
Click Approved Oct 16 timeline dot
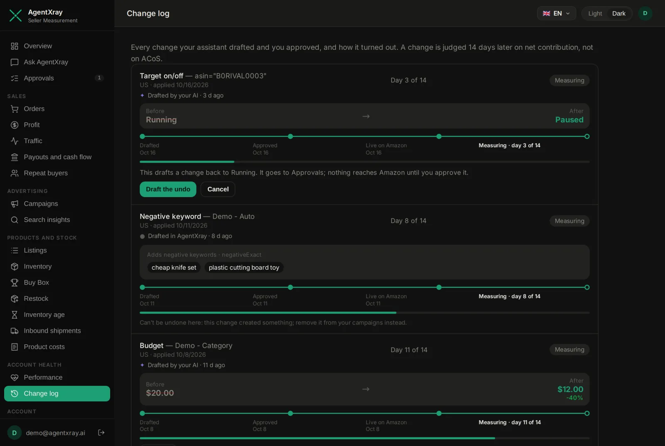(x=291, y=136)
